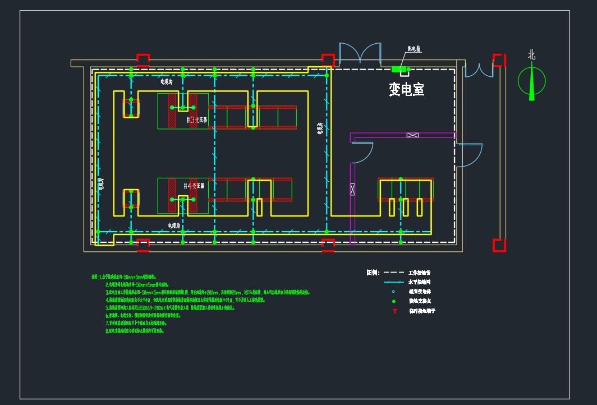597x405 pixels.
Task: Click the green north arrow compass symbol
Action: (531, 81)
